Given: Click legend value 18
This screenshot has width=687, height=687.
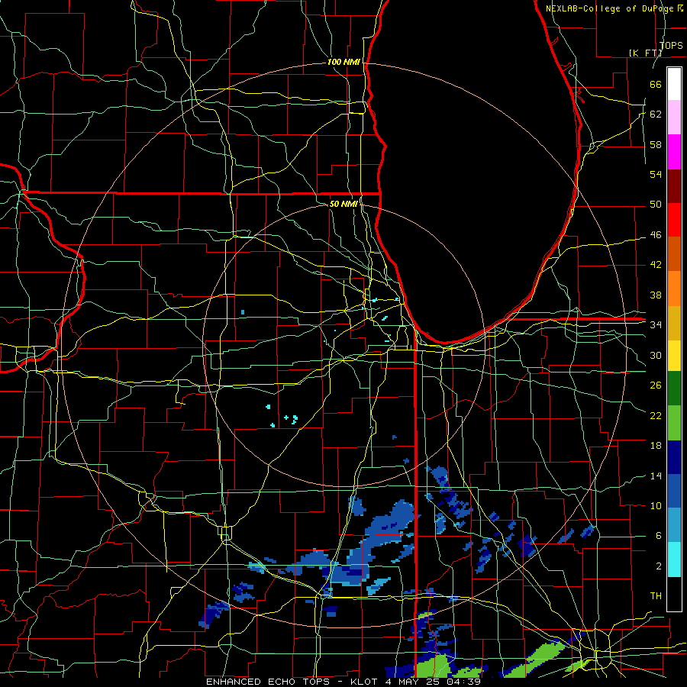Looking at the screenshot, I should (656, 446).
